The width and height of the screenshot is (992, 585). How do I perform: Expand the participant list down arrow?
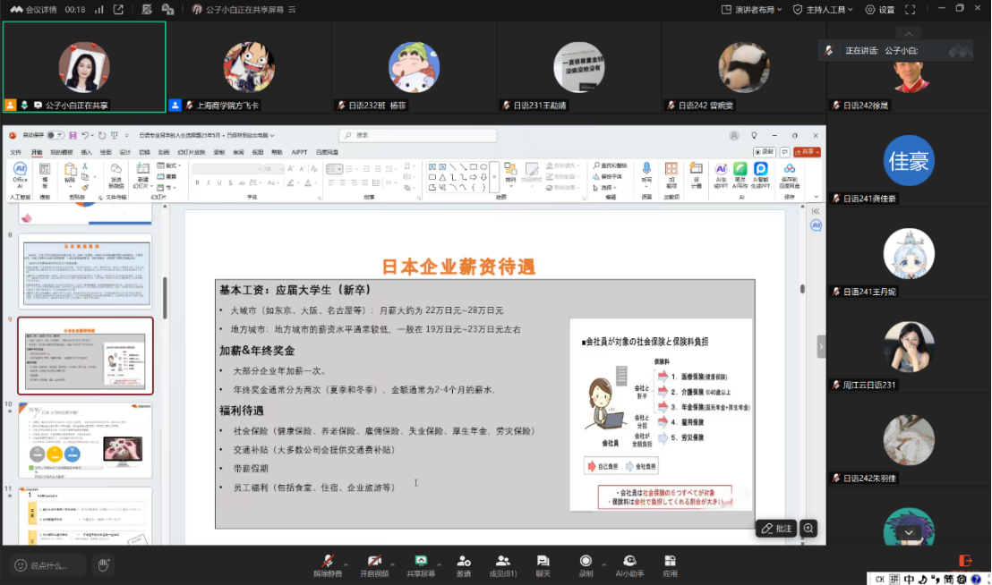(x=909, y=532)
